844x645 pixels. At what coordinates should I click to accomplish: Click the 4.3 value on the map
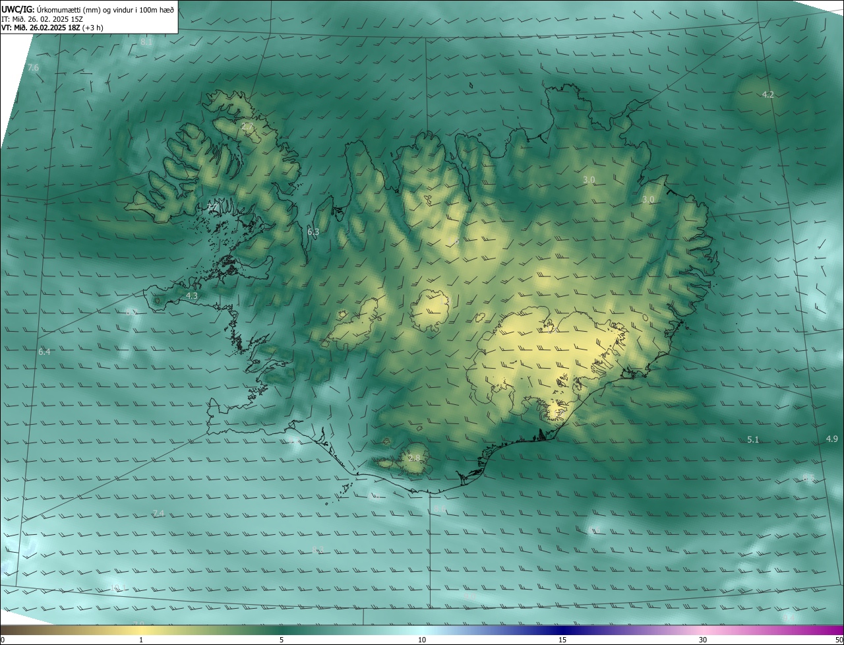[x=192, y=297]
